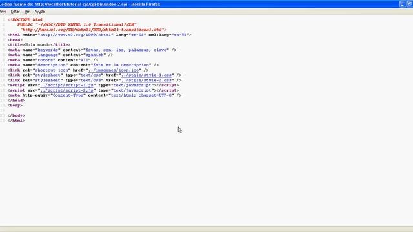Viewport: 413px width, 232px height.
Task: Click the robots meta tag line
Action: [x=53, y=60]
